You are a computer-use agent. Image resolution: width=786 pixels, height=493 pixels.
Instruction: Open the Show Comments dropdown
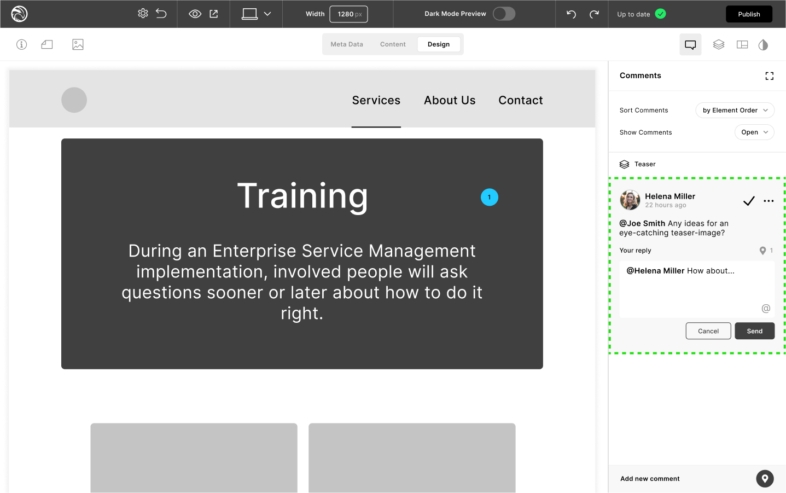[x=754, y=132]
